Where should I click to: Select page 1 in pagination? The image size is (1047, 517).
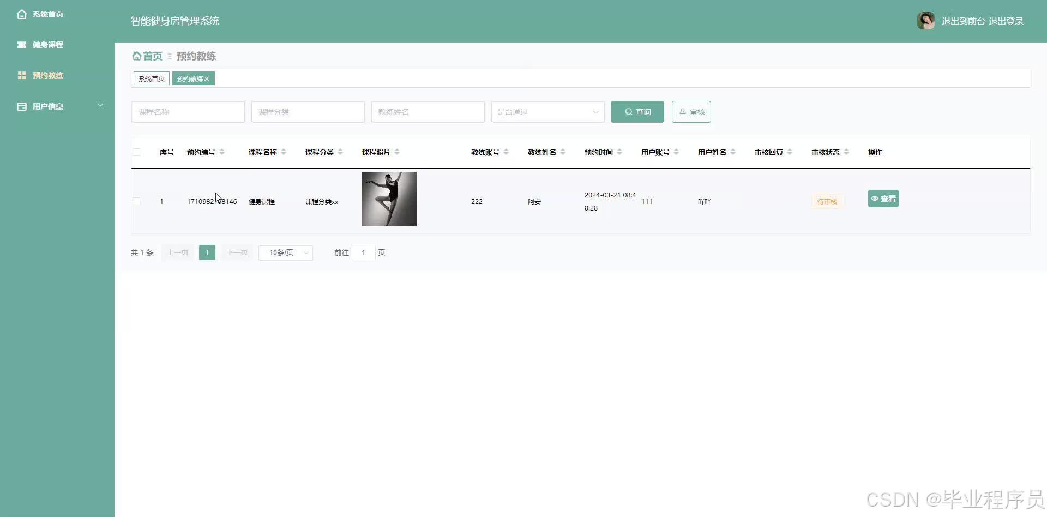(207, 253)
